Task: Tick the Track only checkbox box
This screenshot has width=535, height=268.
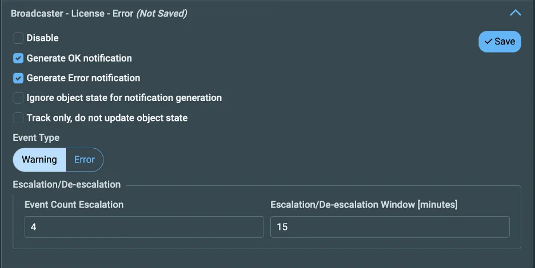Action: (18, 118)
